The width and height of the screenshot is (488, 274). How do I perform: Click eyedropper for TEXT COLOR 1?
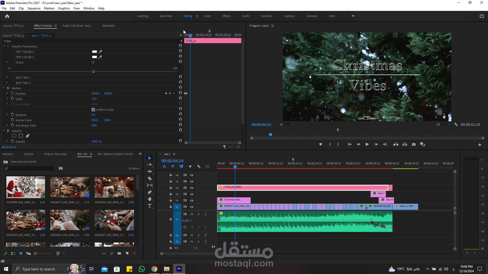pos(100,52)
